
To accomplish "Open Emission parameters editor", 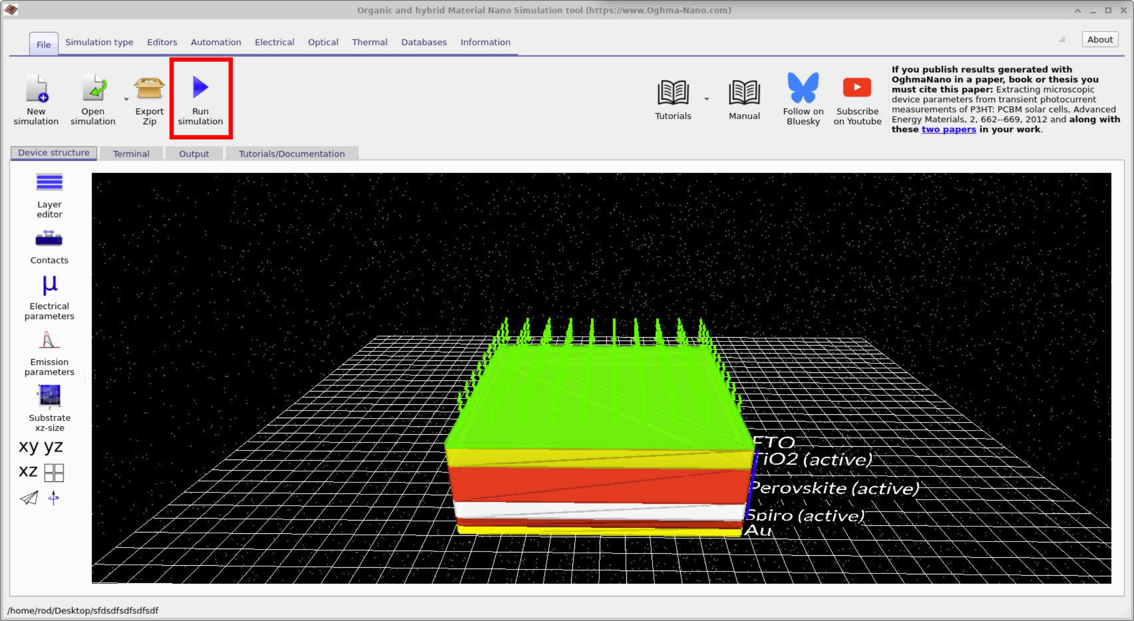I will coord(49,341).
